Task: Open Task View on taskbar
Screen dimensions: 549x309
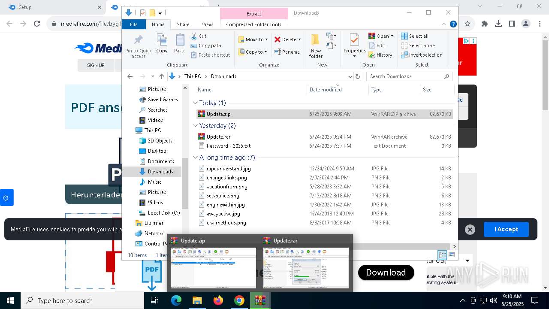Action: click(154, 300)
